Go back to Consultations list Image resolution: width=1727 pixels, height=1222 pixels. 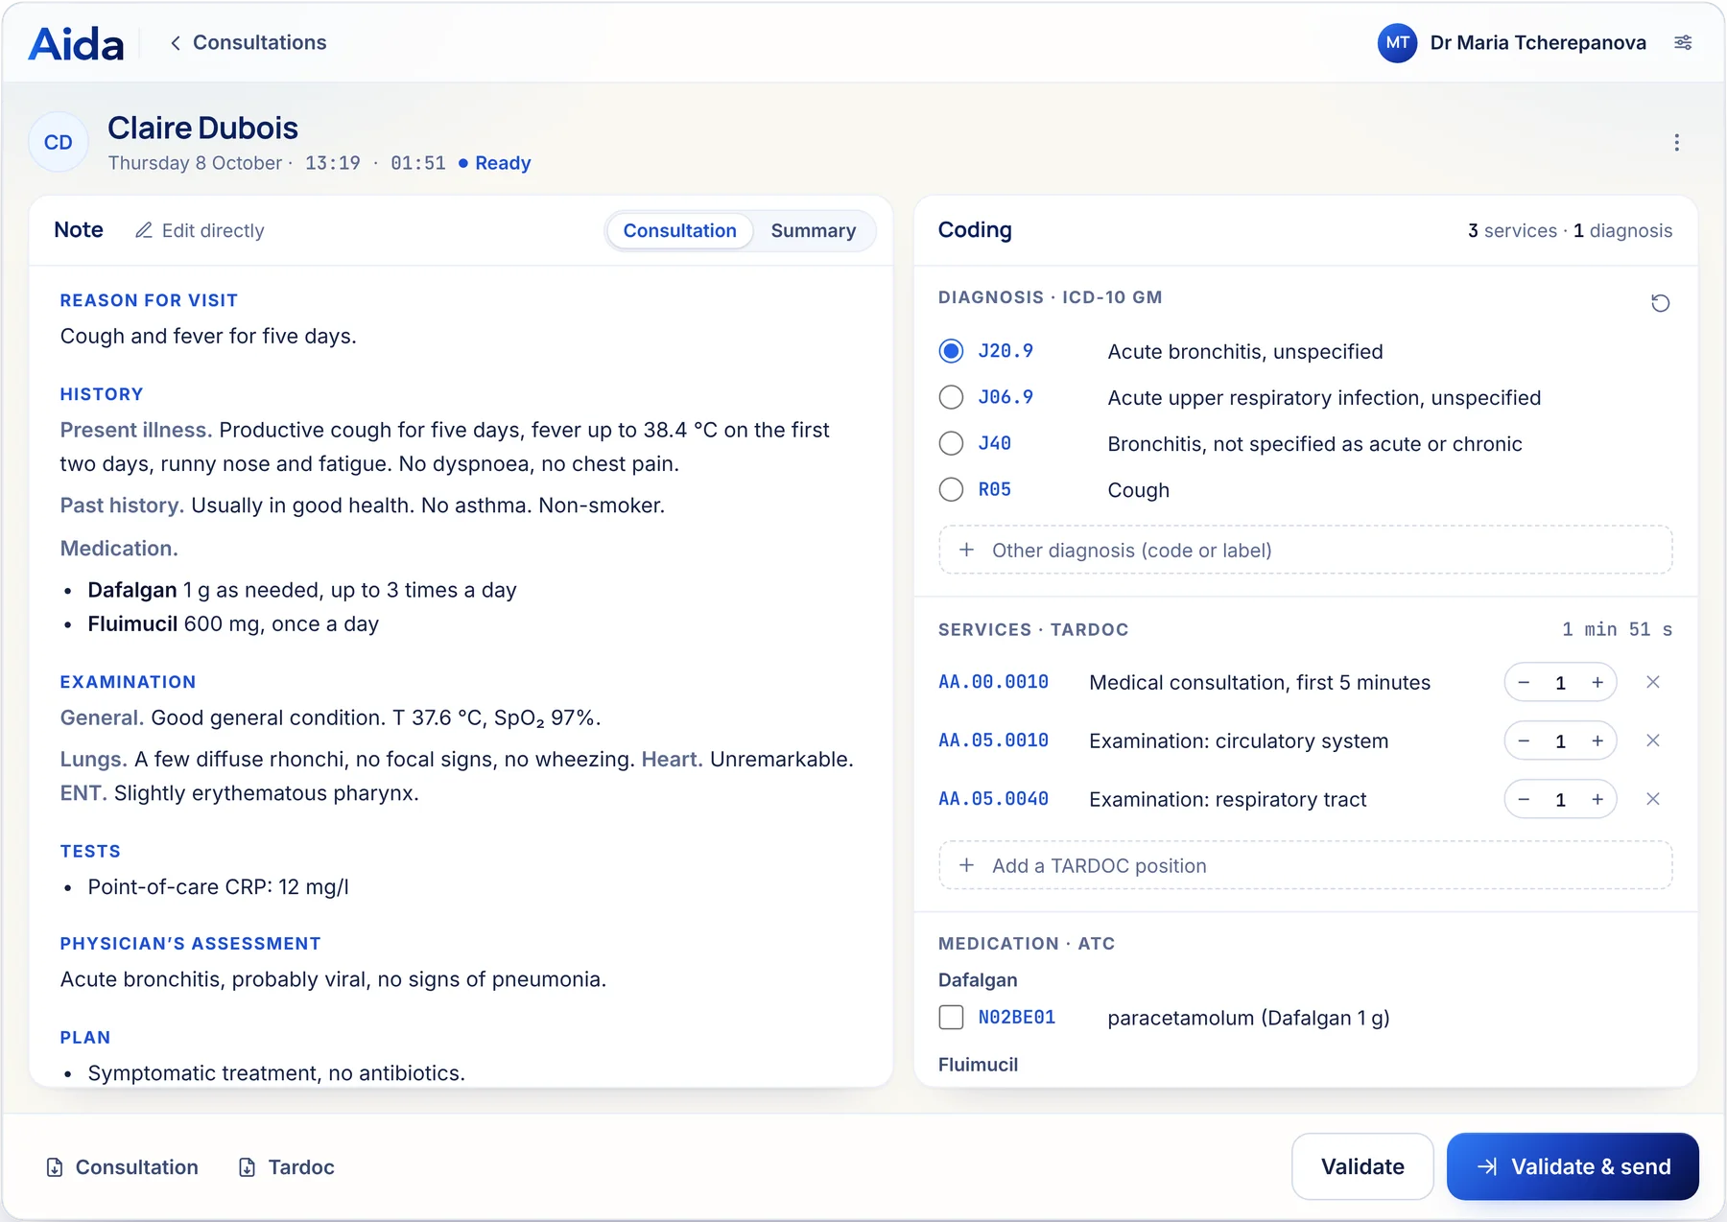point(248,42)
